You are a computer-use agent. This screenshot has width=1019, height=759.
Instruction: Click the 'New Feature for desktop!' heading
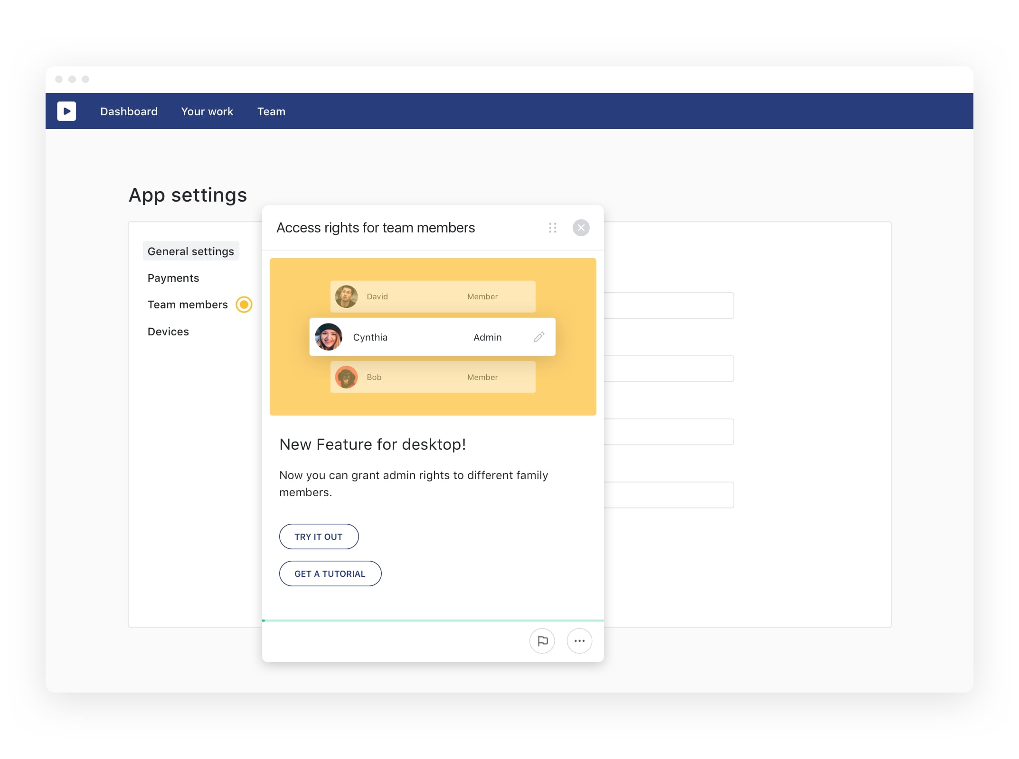tap(373, 444)
